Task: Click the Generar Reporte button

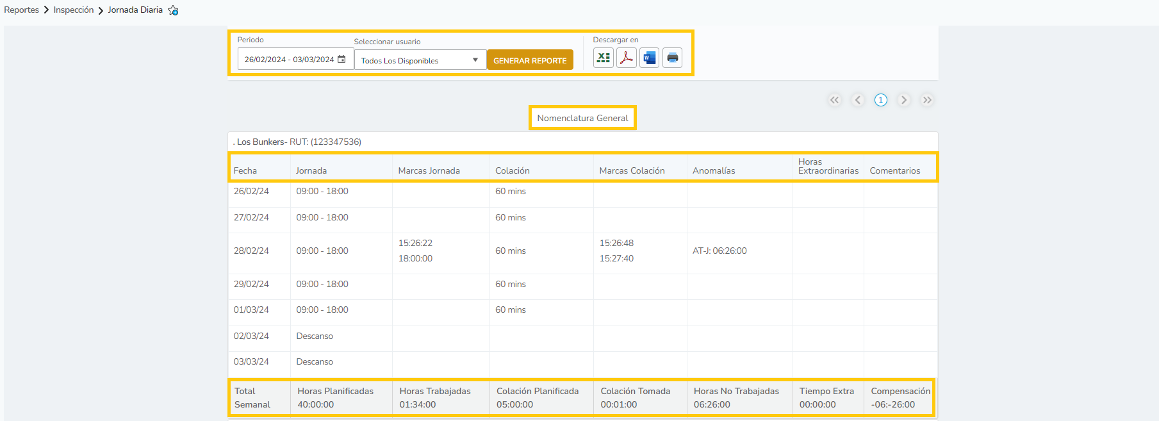Action: click(x=530, y=60)
